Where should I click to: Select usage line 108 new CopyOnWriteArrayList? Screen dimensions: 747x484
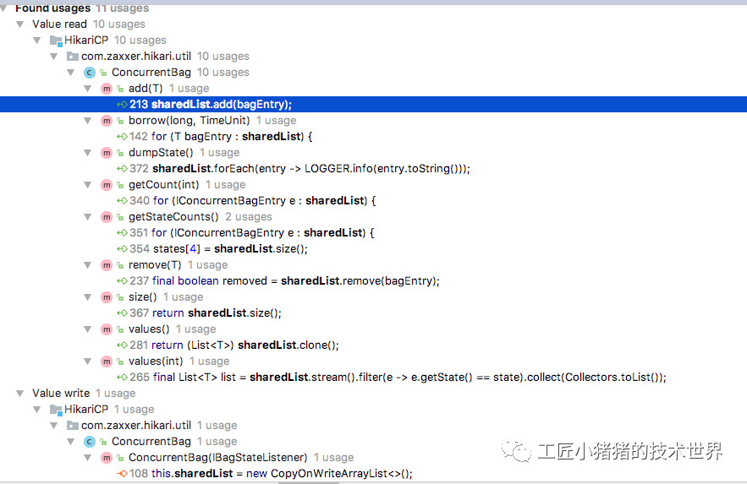click(x=271, y=474)
